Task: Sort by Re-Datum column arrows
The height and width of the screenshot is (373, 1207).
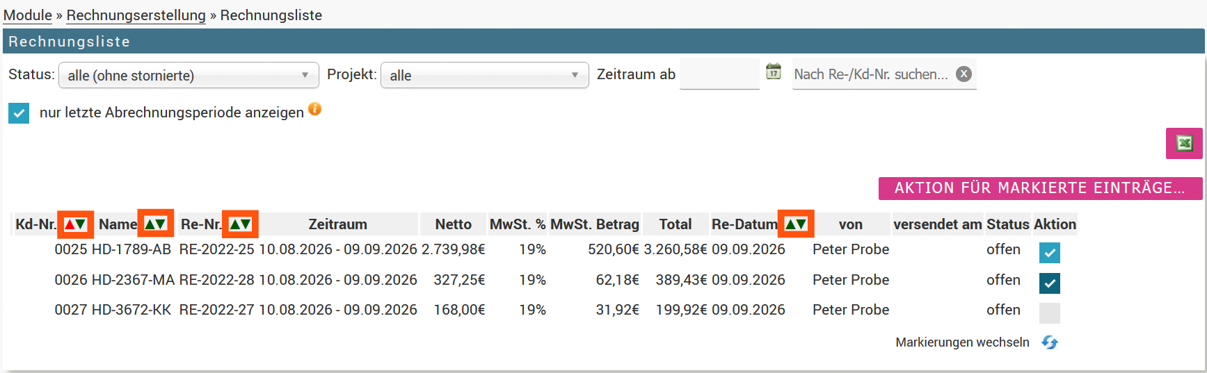Action: click(796, 224)
